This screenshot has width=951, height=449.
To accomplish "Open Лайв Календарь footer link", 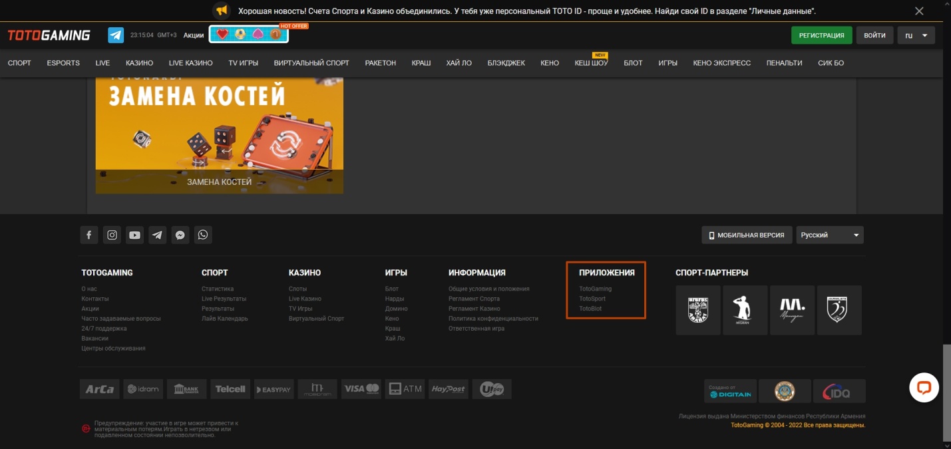I will coord(225,319).
